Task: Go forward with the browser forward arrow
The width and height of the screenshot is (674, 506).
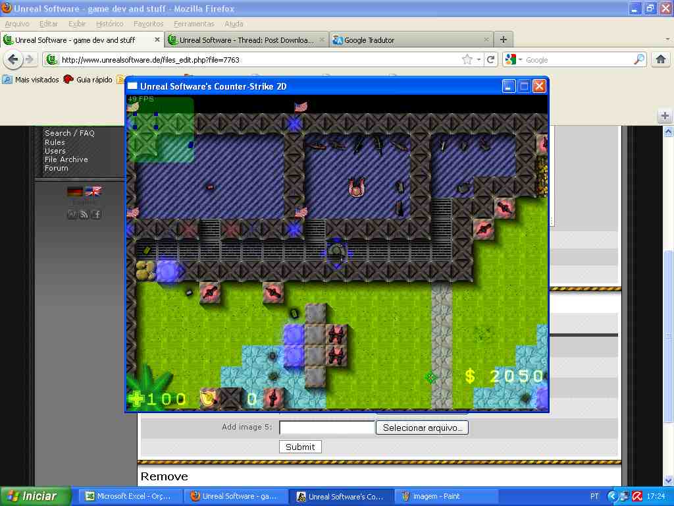Action: [x=29, y=59]
